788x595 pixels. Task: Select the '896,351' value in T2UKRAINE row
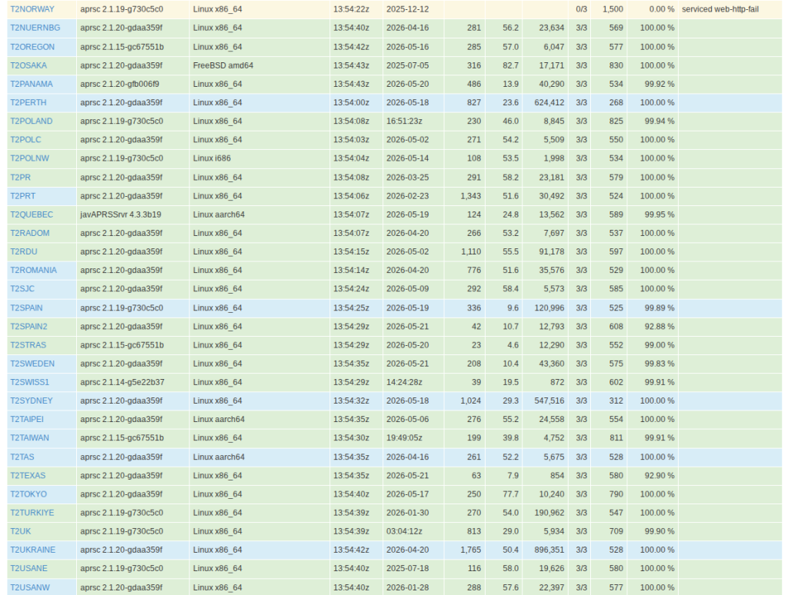(549, 550)
